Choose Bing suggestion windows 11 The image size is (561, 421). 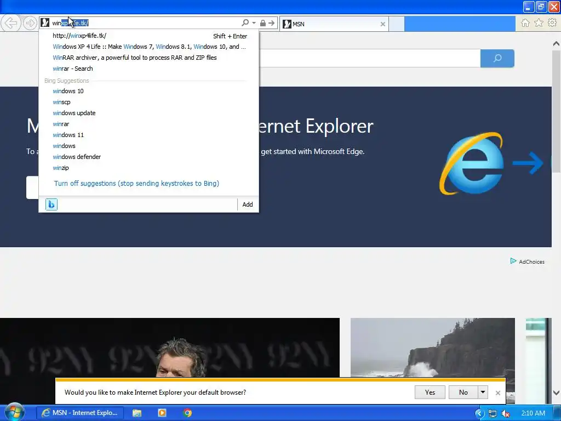(x=149, y=135)
